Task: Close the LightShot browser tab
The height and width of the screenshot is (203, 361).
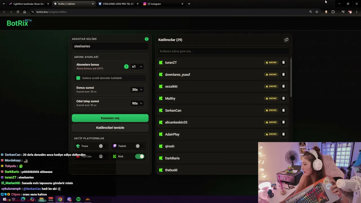Action: pyautogui.click(x=48, y=4)
